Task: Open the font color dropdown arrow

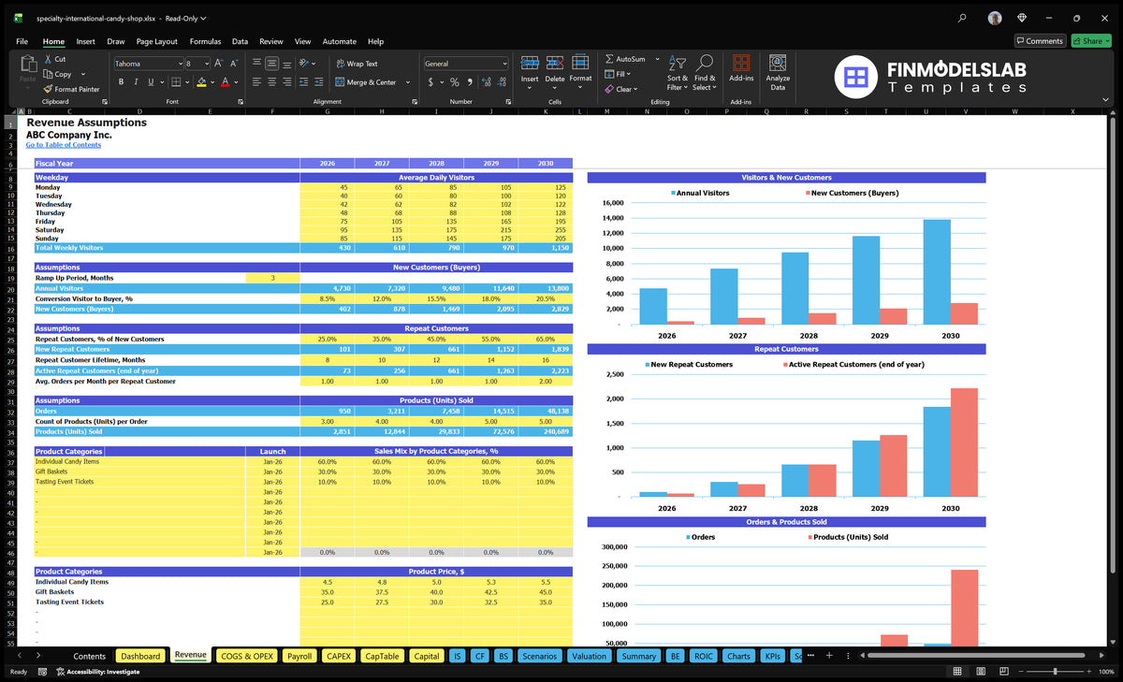Action: point(235,82)
